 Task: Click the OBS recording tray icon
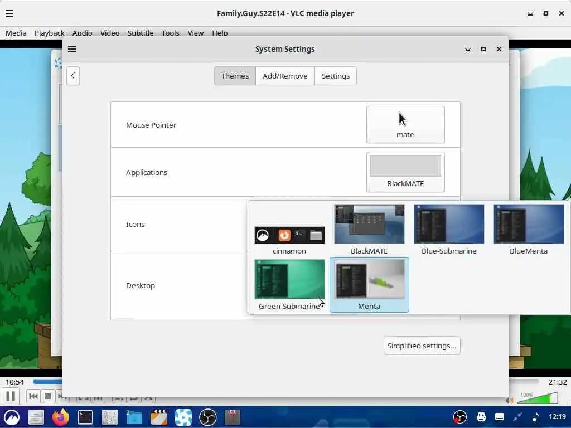[x=460, y=417]
